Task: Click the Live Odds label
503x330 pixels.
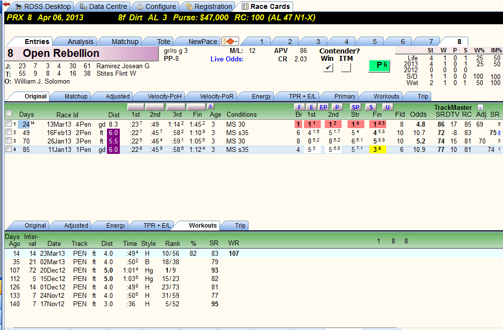Action: (x=227, y=59)
